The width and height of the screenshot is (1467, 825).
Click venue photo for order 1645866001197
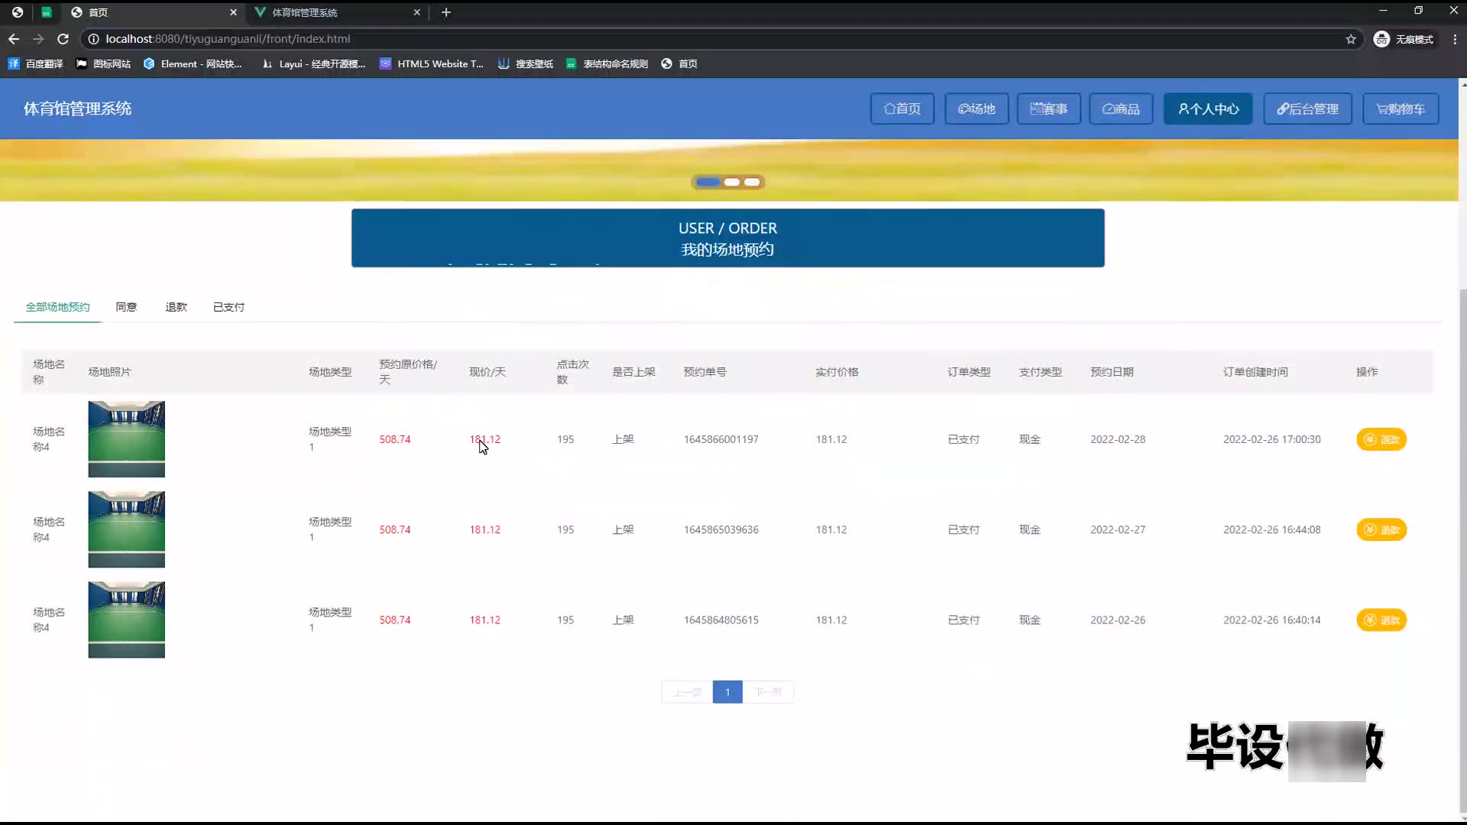pos(127,439)
